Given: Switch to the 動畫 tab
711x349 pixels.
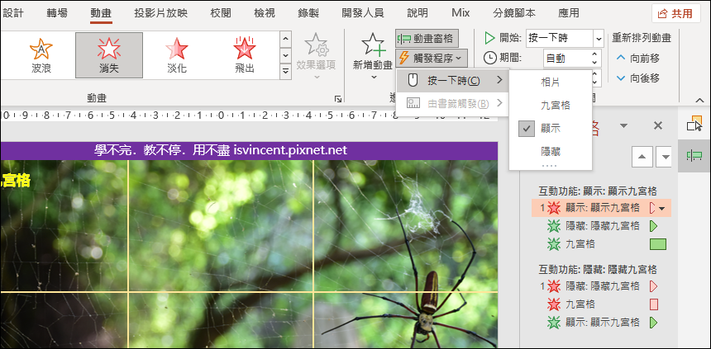Looking at the screenshot, I should click(101, 13).
